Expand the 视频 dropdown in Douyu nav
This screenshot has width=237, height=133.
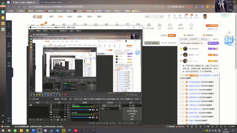[x=80, y=17]
